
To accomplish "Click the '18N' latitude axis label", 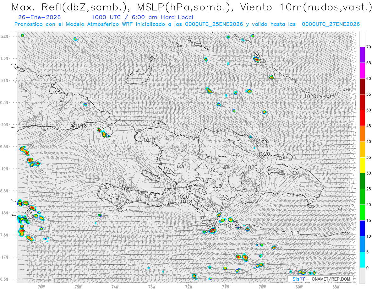I will (x=5, y=213).
